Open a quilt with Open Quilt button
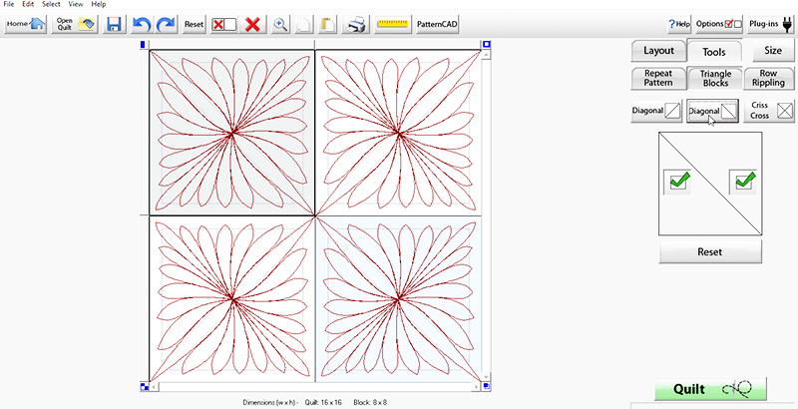Viewport: 798px width, 409px height. click(x=76, y=23)
